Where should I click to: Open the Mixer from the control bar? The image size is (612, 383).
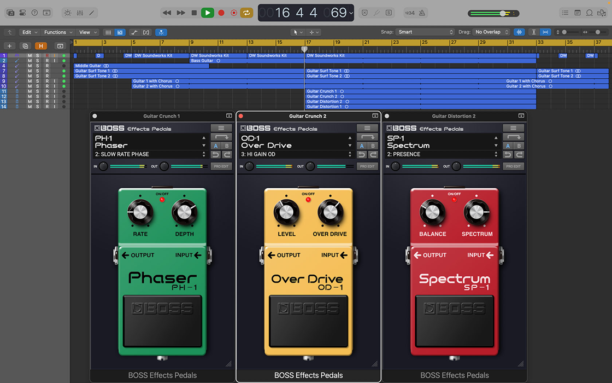[x=80, y=13]
